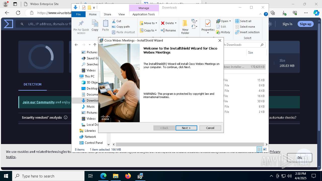Click the Size column header
Screen dimensions: 322x181
pyautogui.click(x=256, y=53)
